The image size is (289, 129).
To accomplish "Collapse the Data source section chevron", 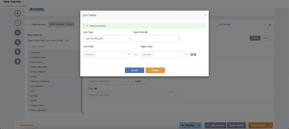I will pyautogui.click(x=29, y=24).
